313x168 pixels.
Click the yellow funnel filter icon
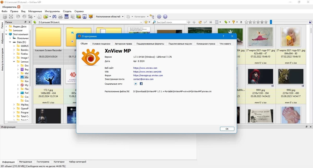(x=233, y=22)
